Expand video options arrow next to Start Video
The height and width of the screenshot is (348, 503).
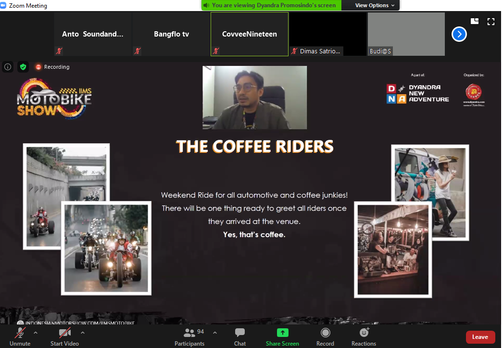tap(83, 333)
